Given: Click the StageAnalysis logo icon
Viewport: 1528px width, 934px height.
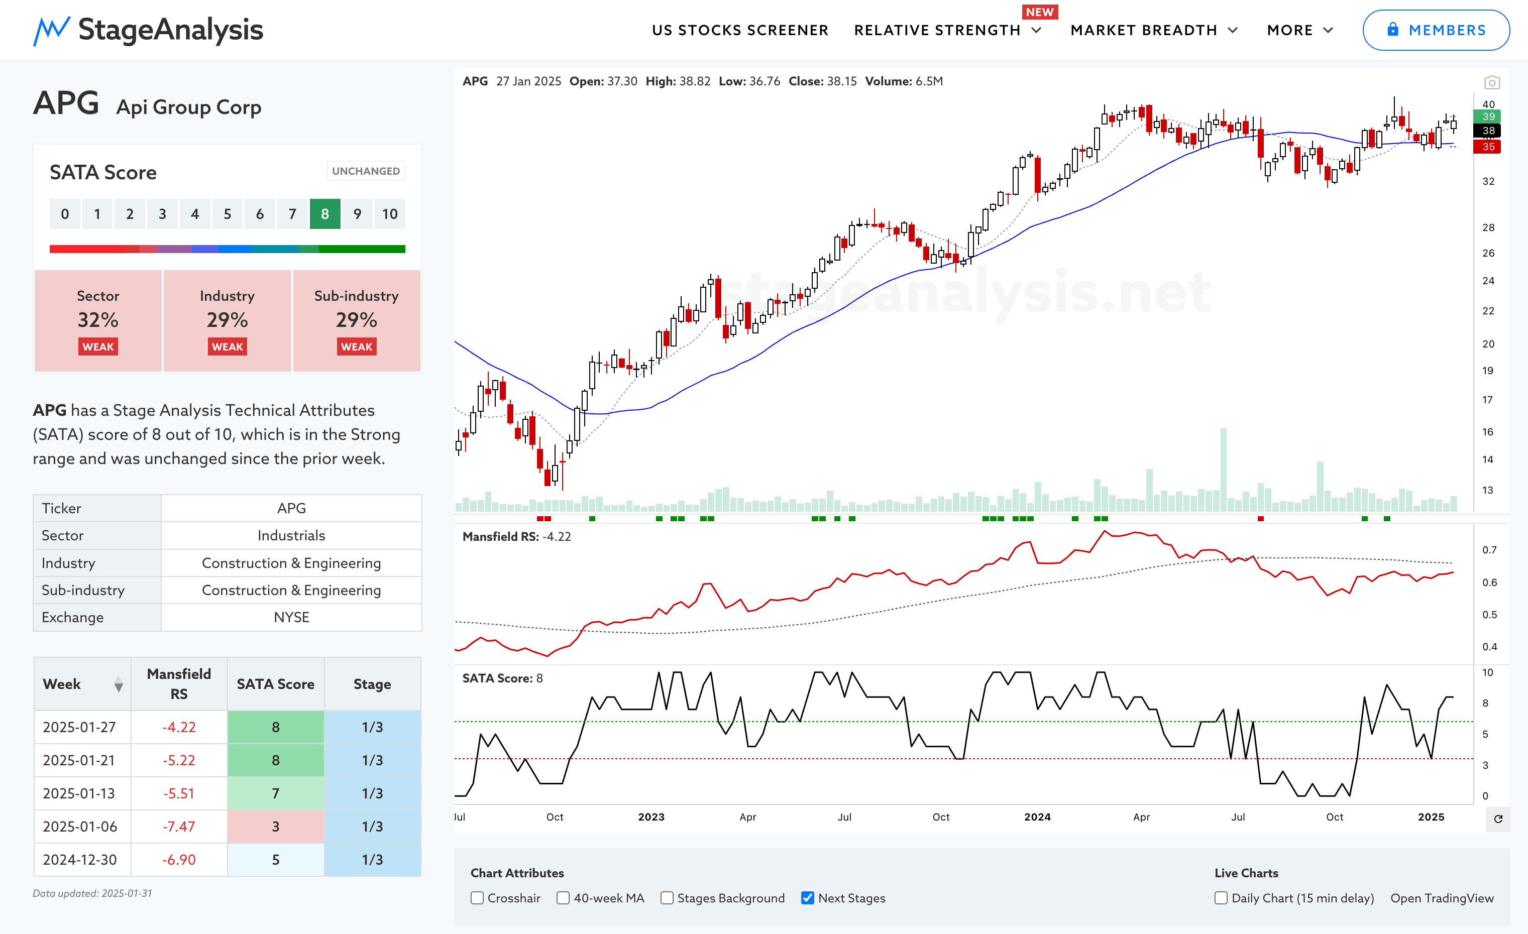Looking at the screenshot, I should (51, 30).
